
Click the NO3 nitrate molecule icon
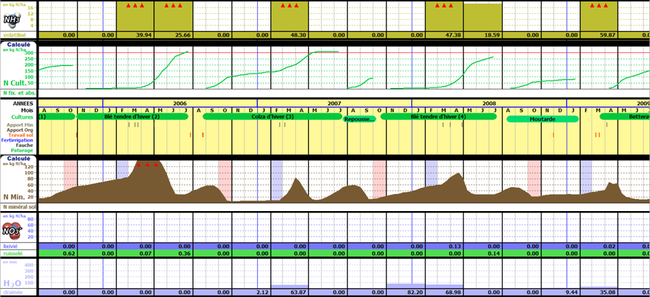(x=12, y=230)
